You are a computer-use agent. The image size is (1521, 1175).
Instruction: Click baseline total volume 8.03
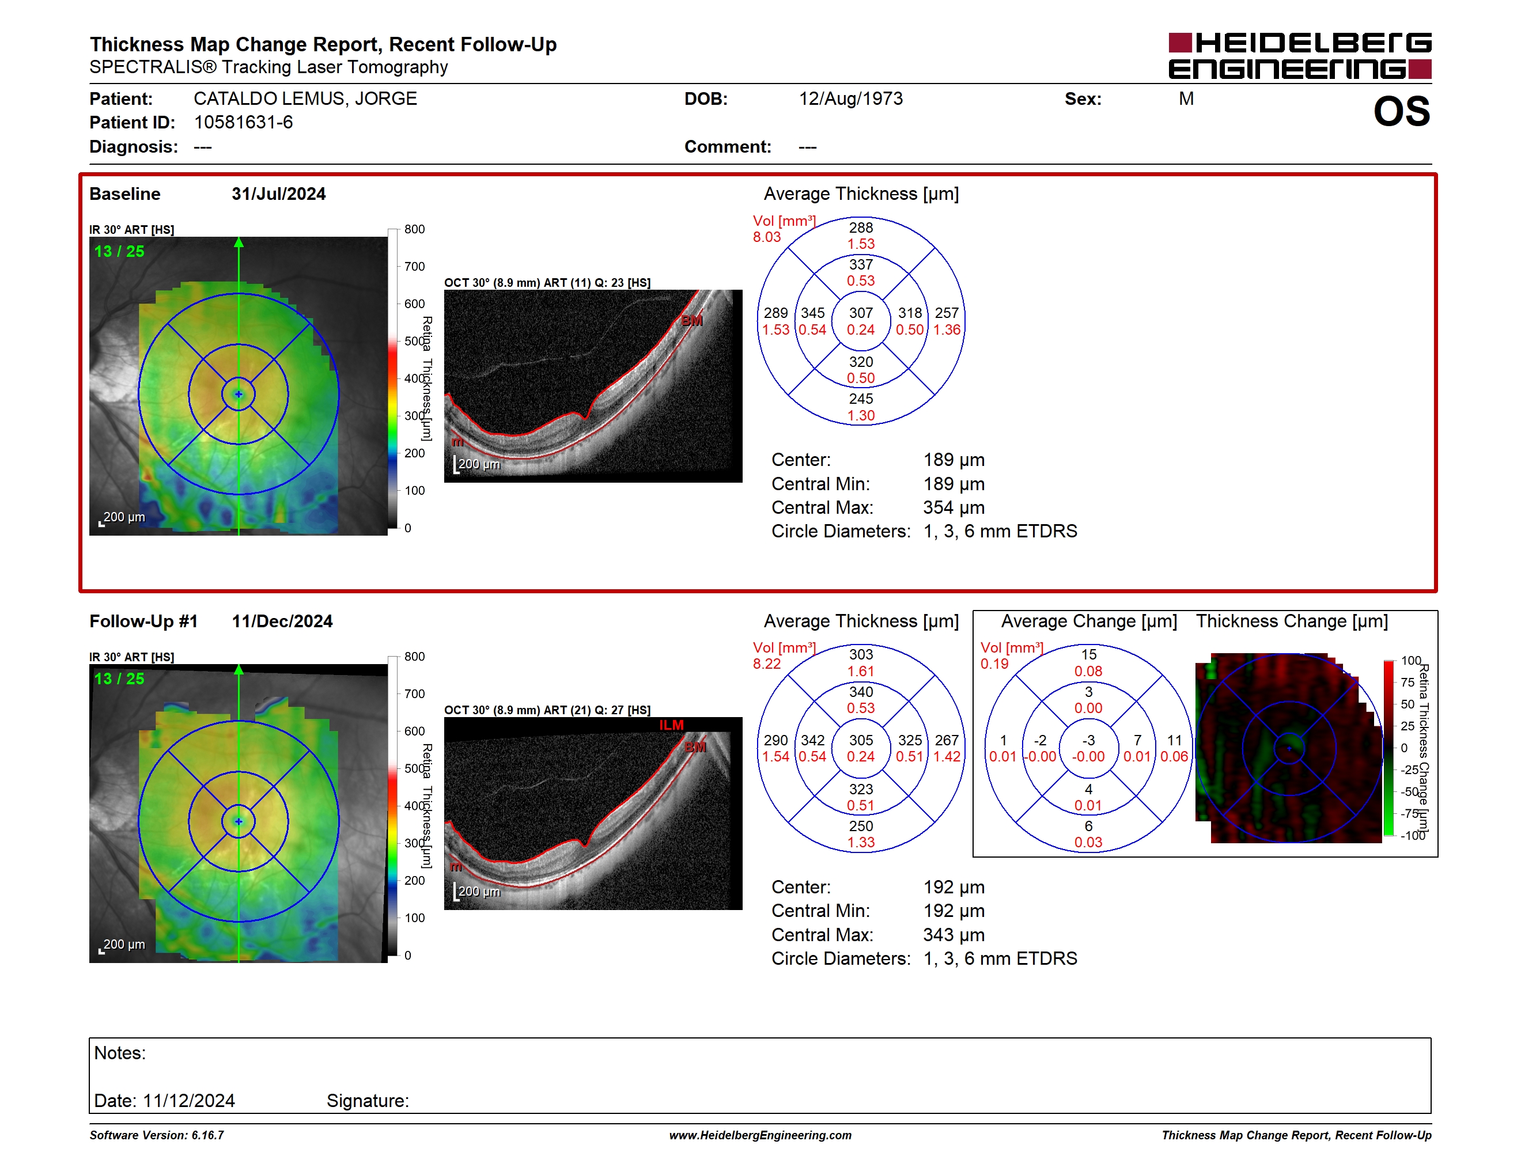[x=767, y=237]
